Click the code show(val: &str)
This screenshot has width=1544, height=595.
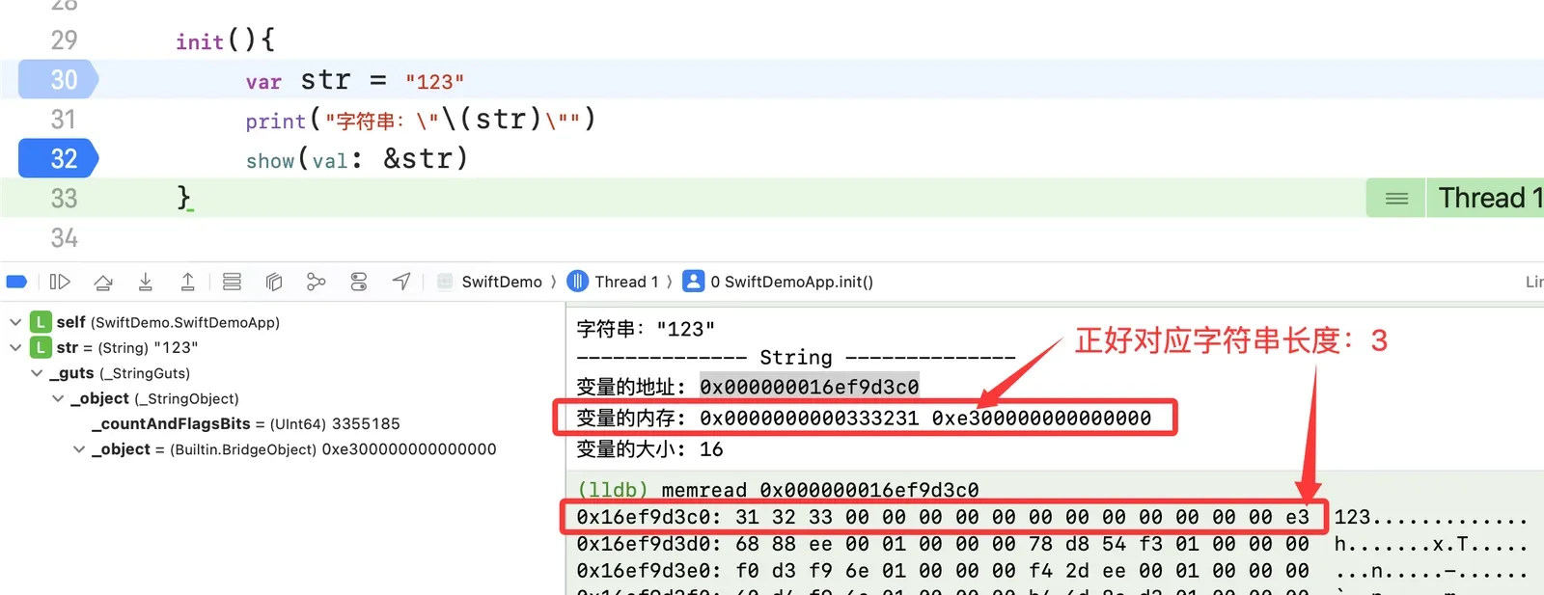[x=356, y=159]
